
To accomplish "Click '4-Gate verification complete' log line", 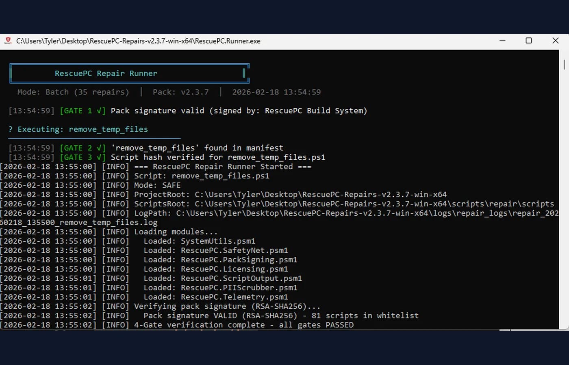I will click(177, 325).
